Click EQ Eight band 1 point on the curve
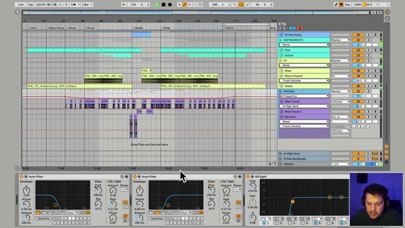Image resolution: width=405 pixels, height=228 pixels. pyautogui.click(x=292, y=201)
